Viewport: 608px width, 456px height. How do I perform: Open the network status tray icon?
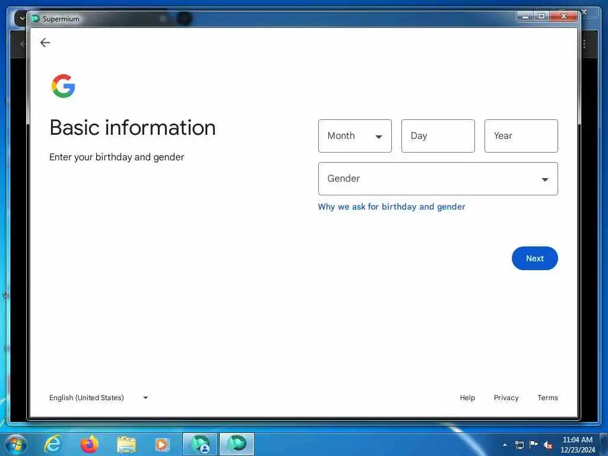pos(519,445)
